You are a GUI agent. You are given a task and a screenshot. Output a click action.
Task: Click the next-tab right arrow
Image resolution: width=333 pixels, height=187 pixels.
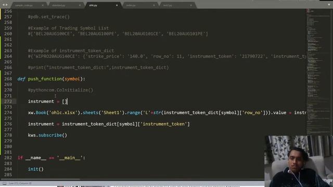7,5
